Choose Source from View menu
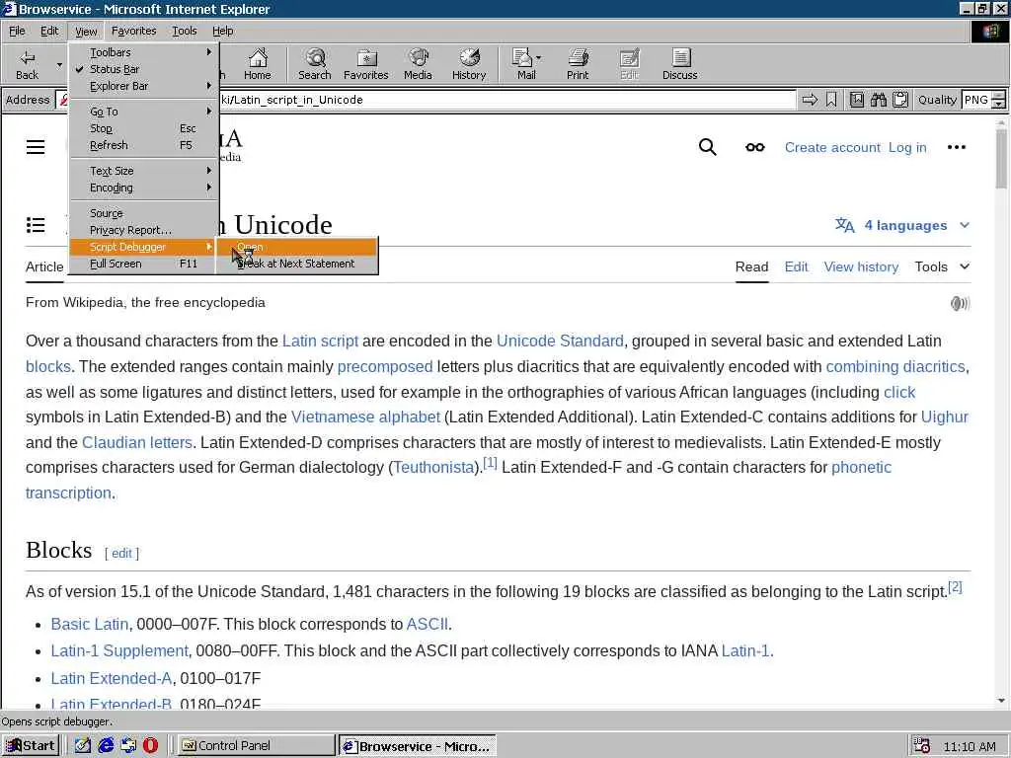 coord(144,213)
